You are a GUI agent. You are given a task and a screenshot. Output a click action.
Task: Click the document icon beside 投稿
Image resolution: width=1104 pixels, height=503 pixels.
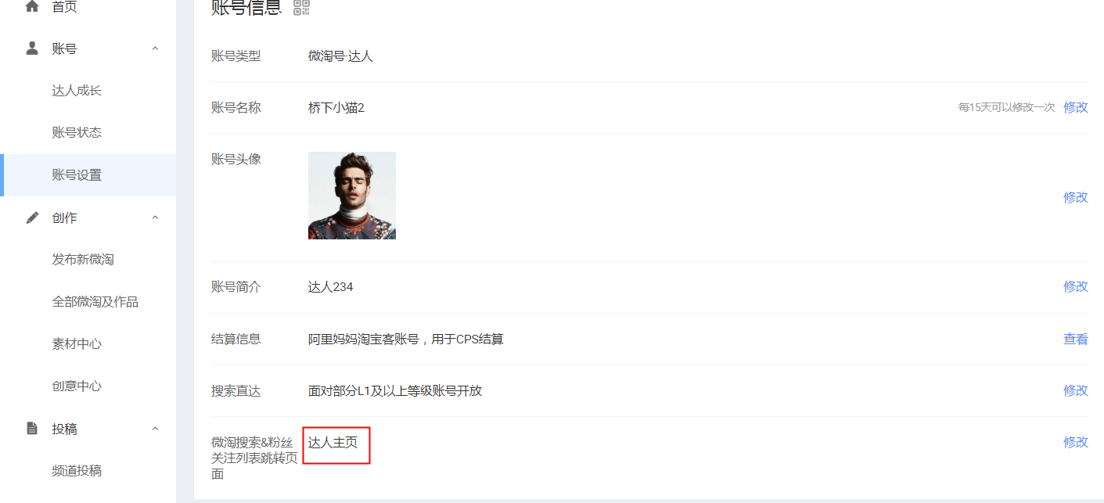click(x=32, y=428)
